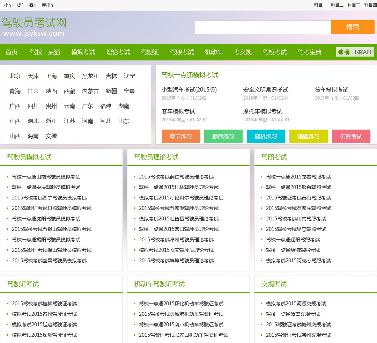
Task: Open the 驾校一点通 navigation menu item
Action: (x=45, y=52)
